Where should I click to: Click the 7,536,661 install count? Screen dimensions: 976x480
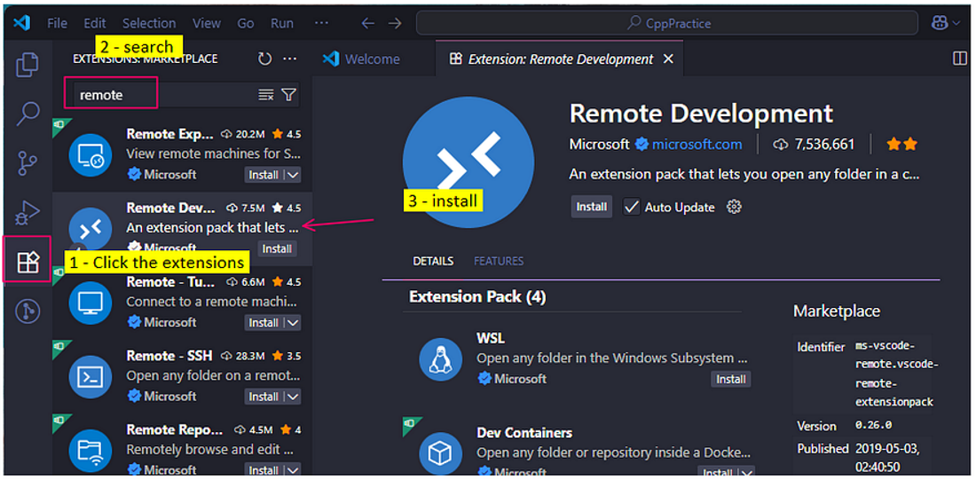(824, 145)
